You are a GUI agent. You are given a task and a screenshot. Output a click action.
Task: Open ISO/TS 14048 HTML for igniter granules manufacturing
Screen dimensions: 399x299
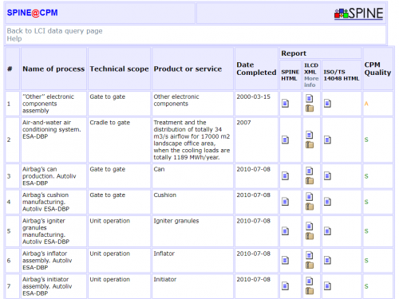(327, 231)
